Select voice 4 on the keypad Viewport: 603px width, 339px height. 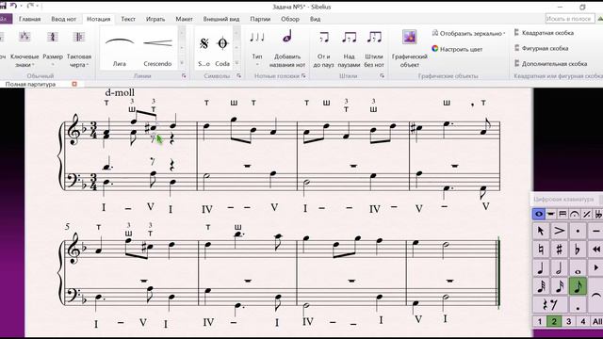[583, 321]
